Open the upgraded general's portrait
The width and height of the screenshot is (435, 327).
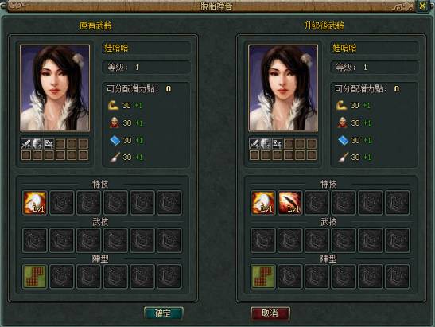click(x=283, y=88)
